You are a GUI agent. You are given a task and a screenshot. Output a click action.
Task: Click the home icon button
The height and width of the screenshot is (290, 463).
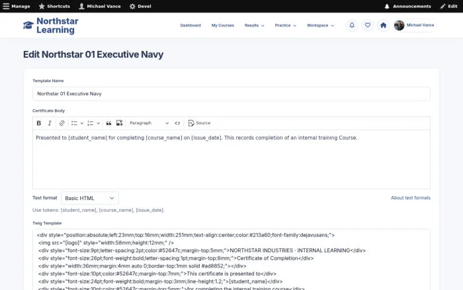(383, 25)
